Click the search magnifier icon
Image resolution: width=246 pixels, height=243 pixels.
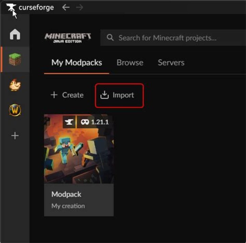coord(110,38)
